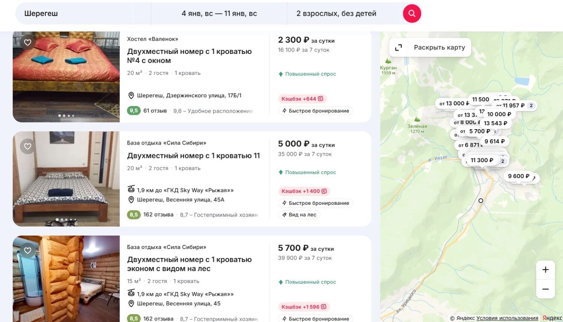The height and width of the screenshot is (322, 563).
Task: Edit the Шерегеш destination field
Action: pyautogui.click(x=83, y=13)
